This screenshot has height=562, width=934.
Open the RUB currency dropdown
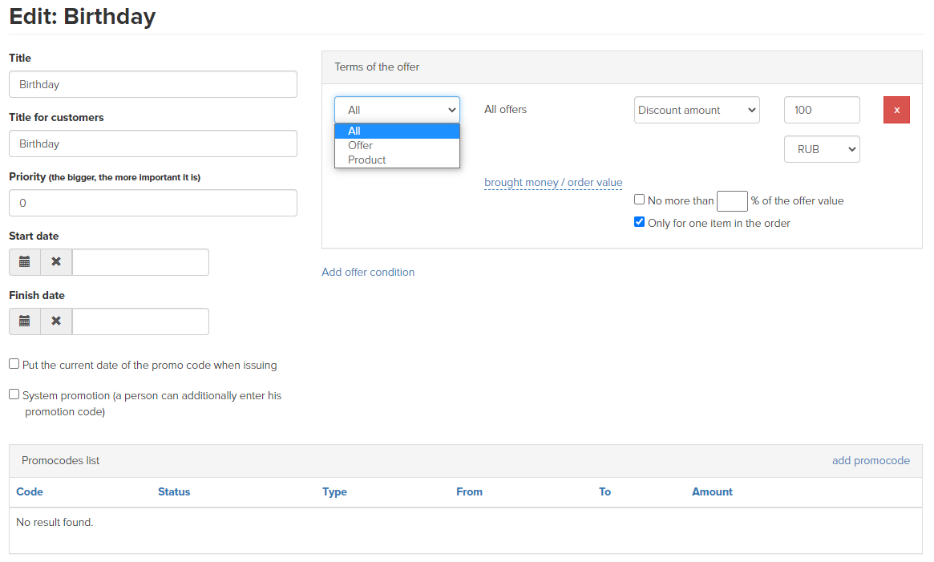click(821, 149)
